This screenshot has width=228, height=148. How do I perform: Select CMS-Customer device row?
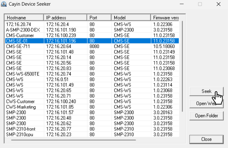(x=92, y=36)
